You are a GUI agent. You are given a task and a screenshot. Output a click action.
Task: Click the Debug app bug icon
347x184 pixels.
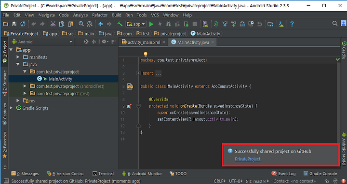coord(169,24)
